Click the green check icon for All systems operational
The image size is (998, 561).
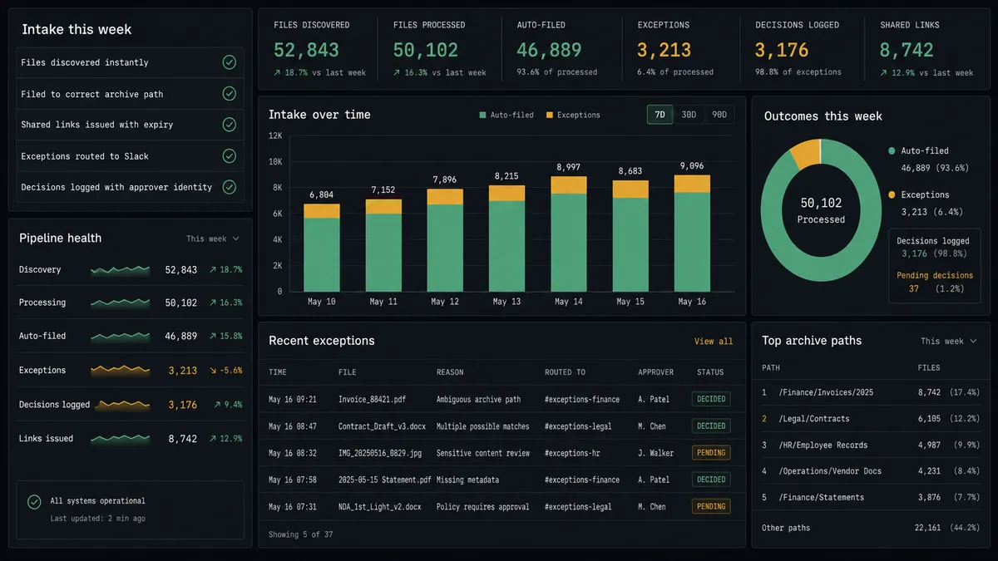[x=34, y=502]
